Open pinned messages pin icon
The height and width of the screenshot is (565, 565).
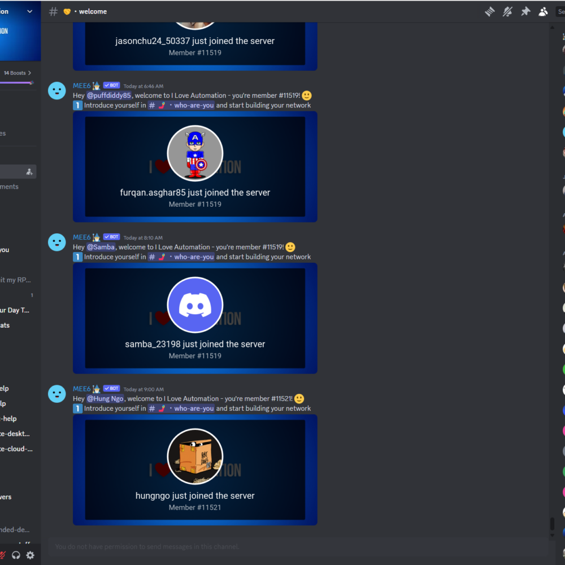pyautogui.click(x=525, y=11)
